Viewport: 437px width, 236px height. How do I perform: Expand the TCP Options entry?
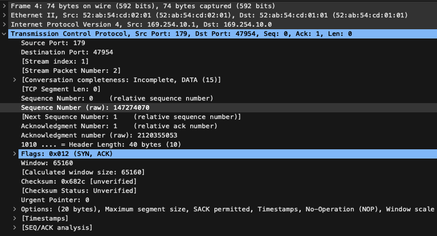point(14,209)
